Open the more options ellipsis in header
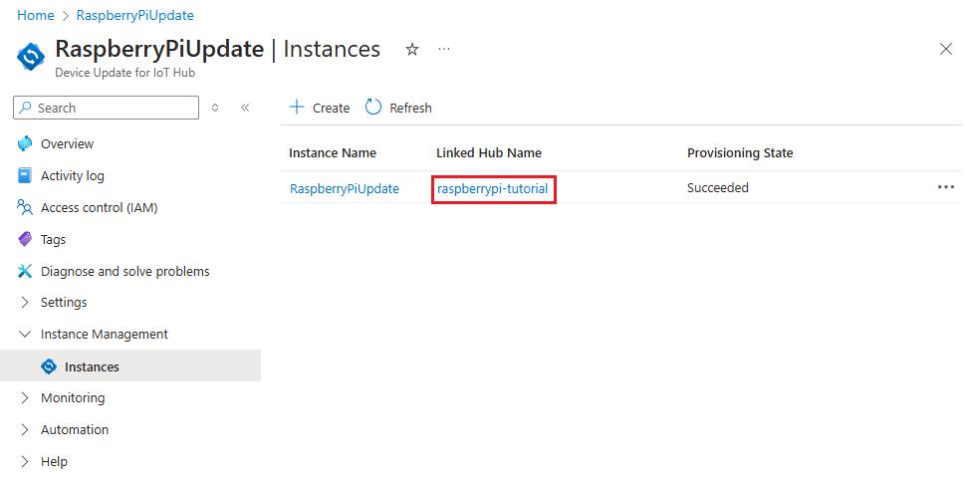 click(444, 49)
